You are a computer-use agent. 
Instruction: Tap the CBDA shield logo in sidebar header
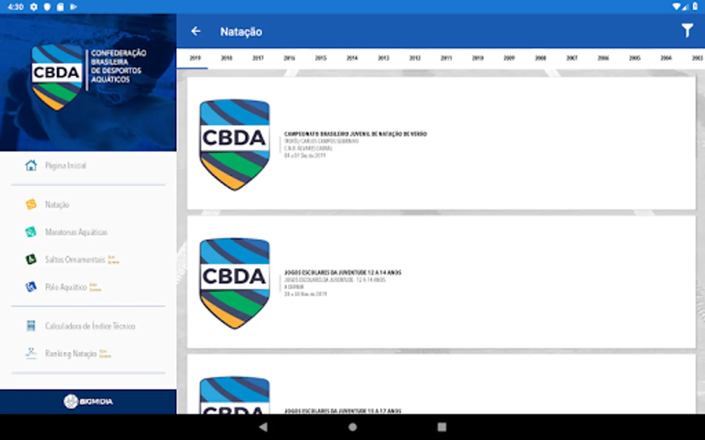point(56,77)
